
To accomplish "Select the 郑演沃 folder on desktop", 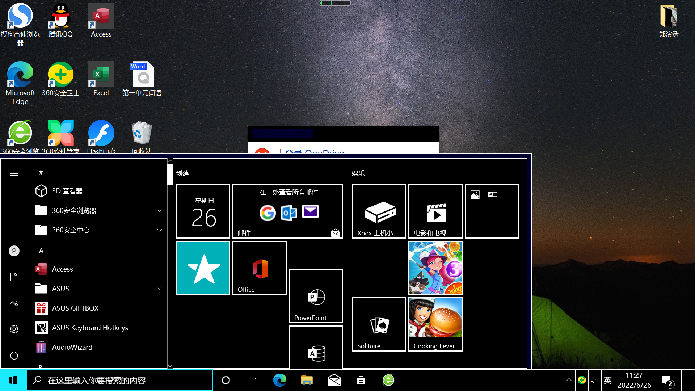I will click(x=669, y=21).
